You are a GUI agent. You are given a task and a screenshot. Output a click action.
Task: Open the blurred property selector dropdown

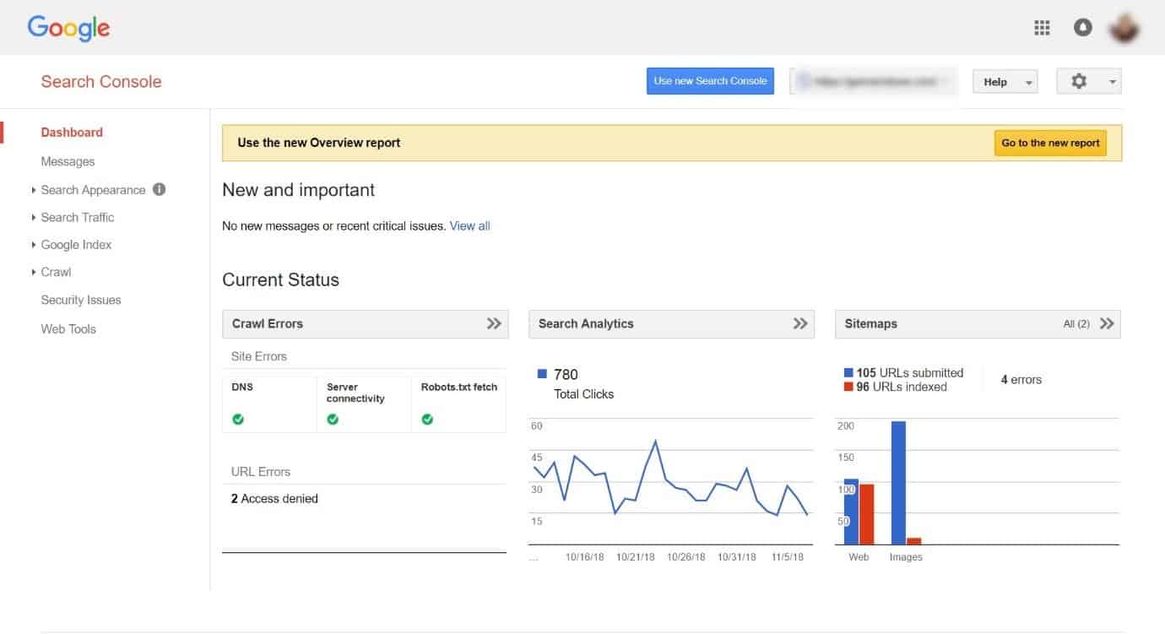coord(874,81)
